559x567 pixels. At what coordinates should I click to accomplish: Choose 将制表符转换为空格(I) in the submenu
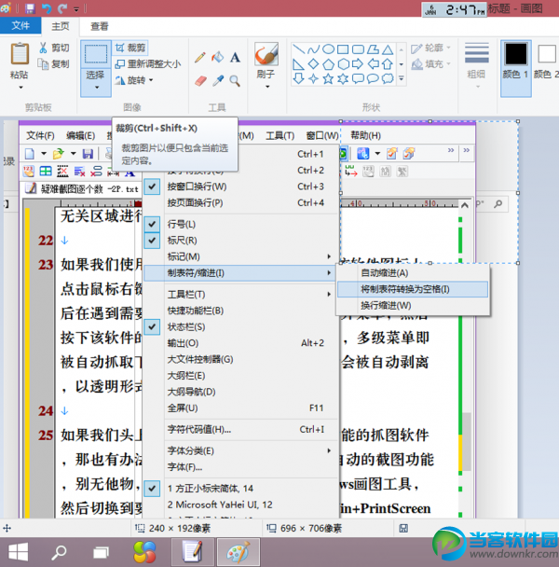[x=413, y=289]
